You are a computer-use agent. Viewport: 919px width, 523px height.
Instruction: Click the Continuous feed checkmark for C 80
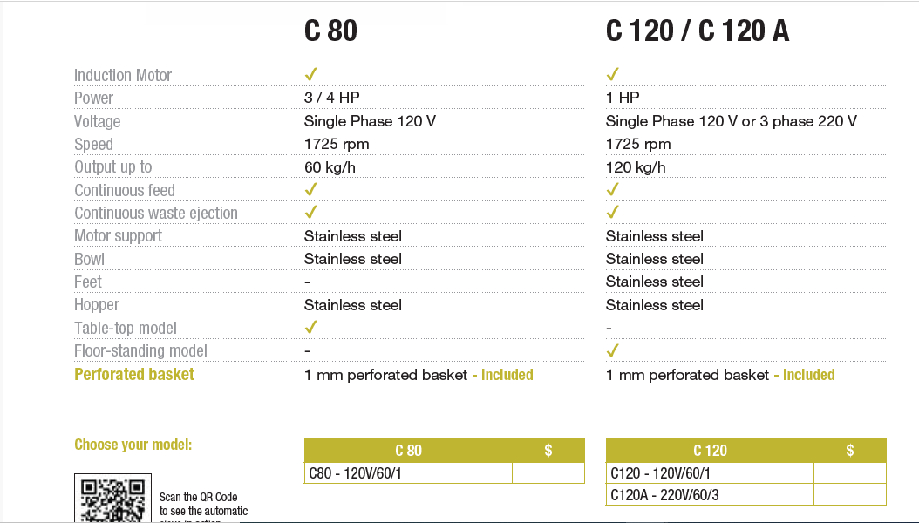coord(310,189)
